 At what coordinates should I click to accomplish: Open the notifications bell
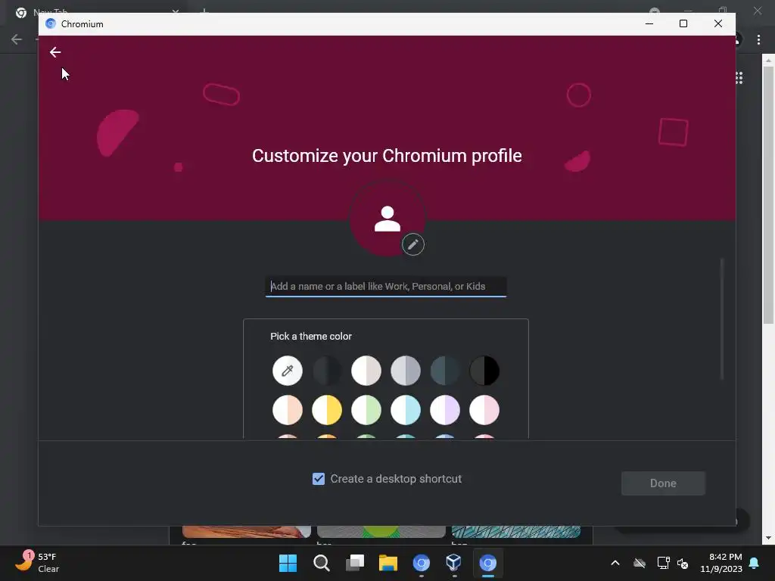pos(755,563)
